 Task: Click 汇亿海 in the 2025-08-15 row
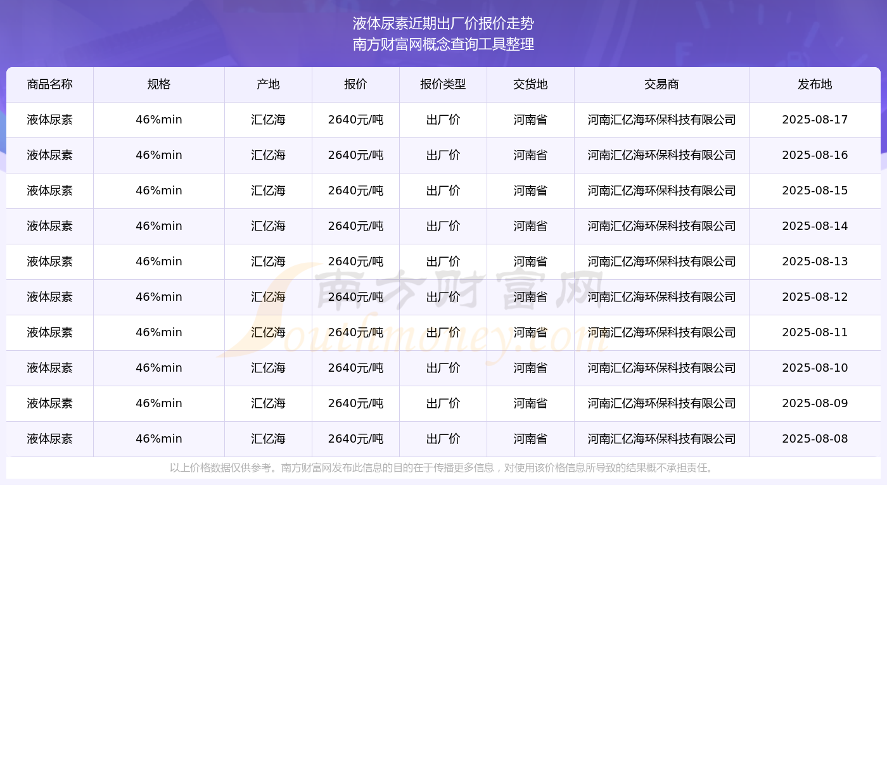pos(268,191)
